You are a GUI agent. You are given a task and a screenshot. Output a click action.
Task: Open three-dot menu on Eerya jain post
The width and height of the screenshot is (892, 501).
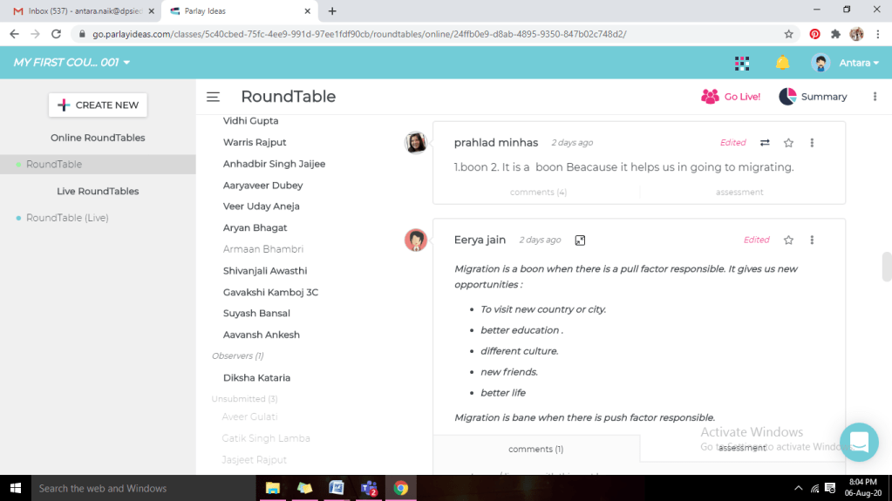point(812,240)
